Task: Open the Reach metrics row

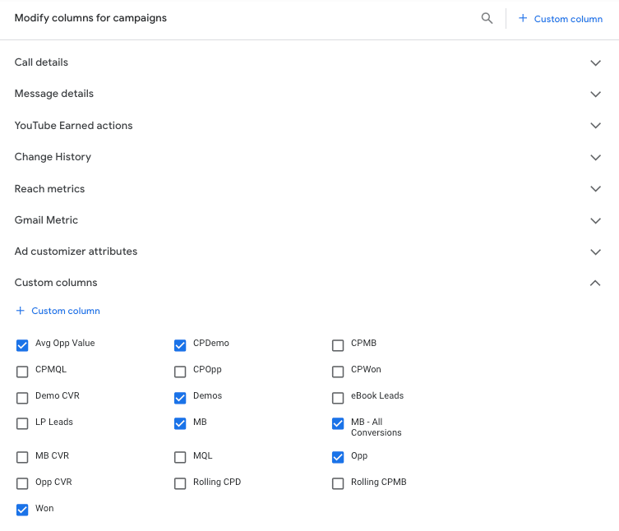Action: point(50,189)
